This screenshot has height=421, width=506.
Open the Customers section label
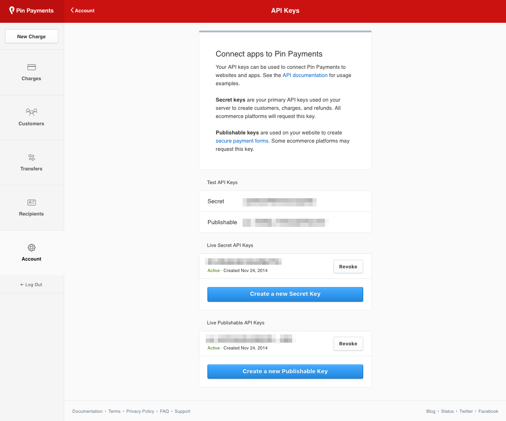31,124
